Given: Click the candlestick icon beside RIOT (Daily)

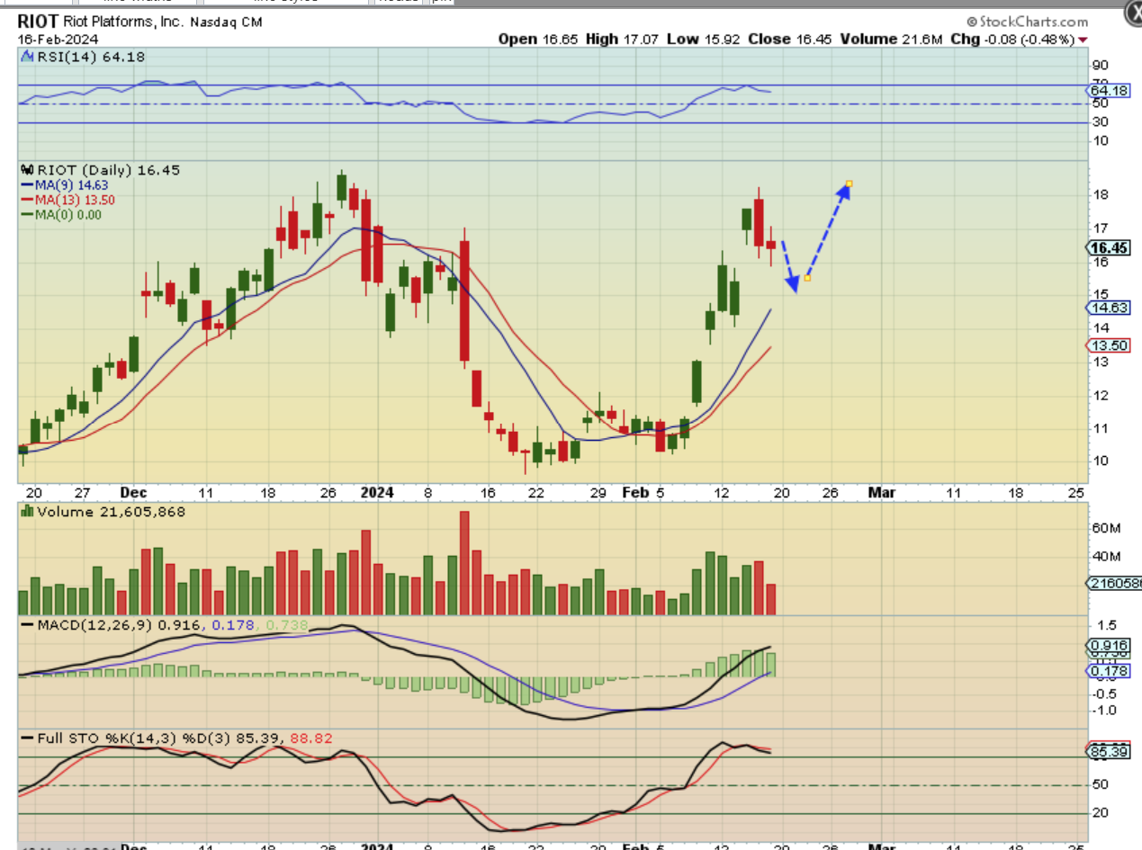Looking at the screenshot, I should (x=26, y=169).
